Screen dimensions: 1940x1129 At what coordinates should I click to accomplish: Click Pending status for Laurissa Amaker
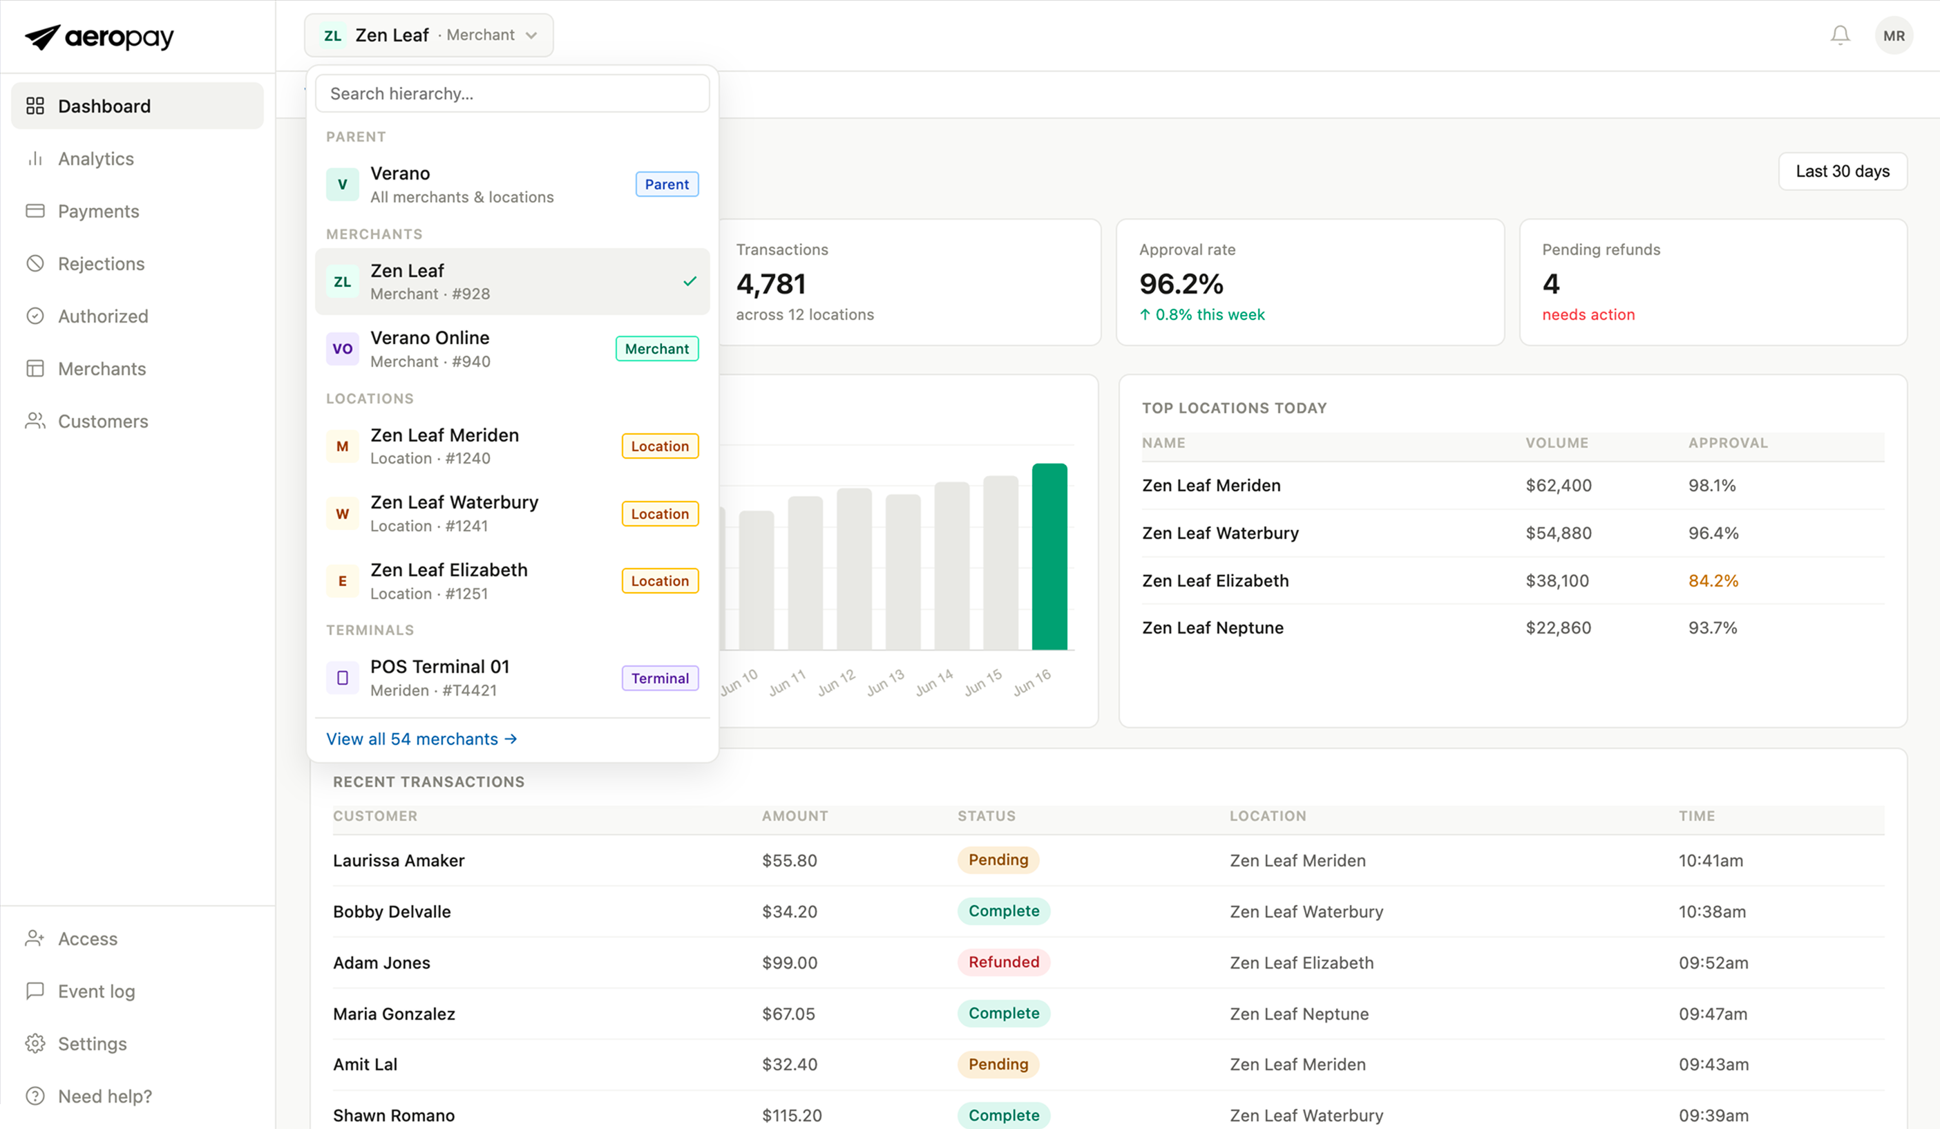click(x=998, y=860)
